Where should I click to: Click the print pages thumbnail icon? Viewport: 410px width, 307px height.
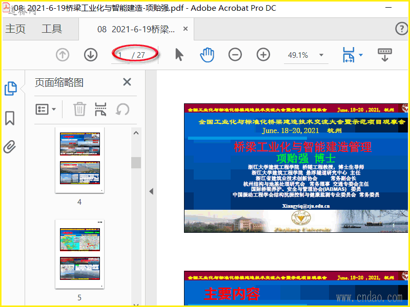100,109
